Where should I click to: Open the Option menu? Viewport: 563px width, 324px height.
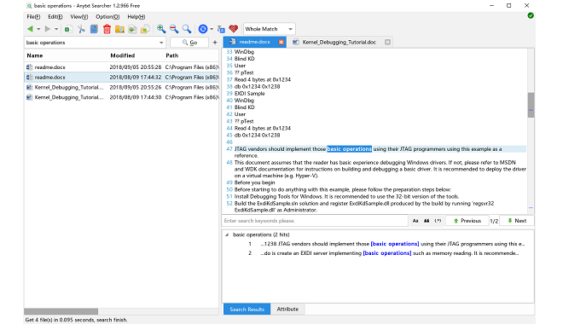tap(107, 17)
